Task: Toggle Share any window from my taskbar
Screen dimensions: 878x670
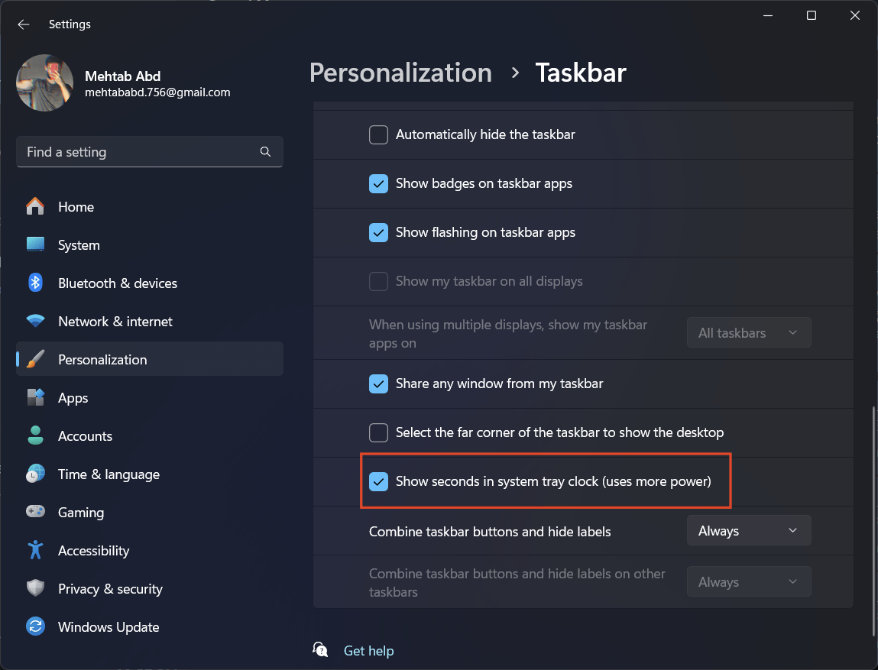Action: [x=378, y=384]
